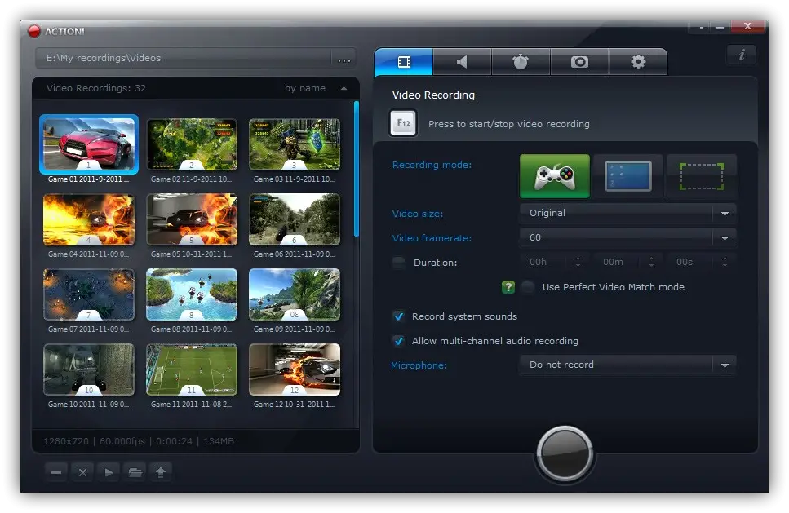Click the duration seconds stepper arrows
Image resolution: width=789 pixels, height=513 pixels.
(x=725, y=262)
